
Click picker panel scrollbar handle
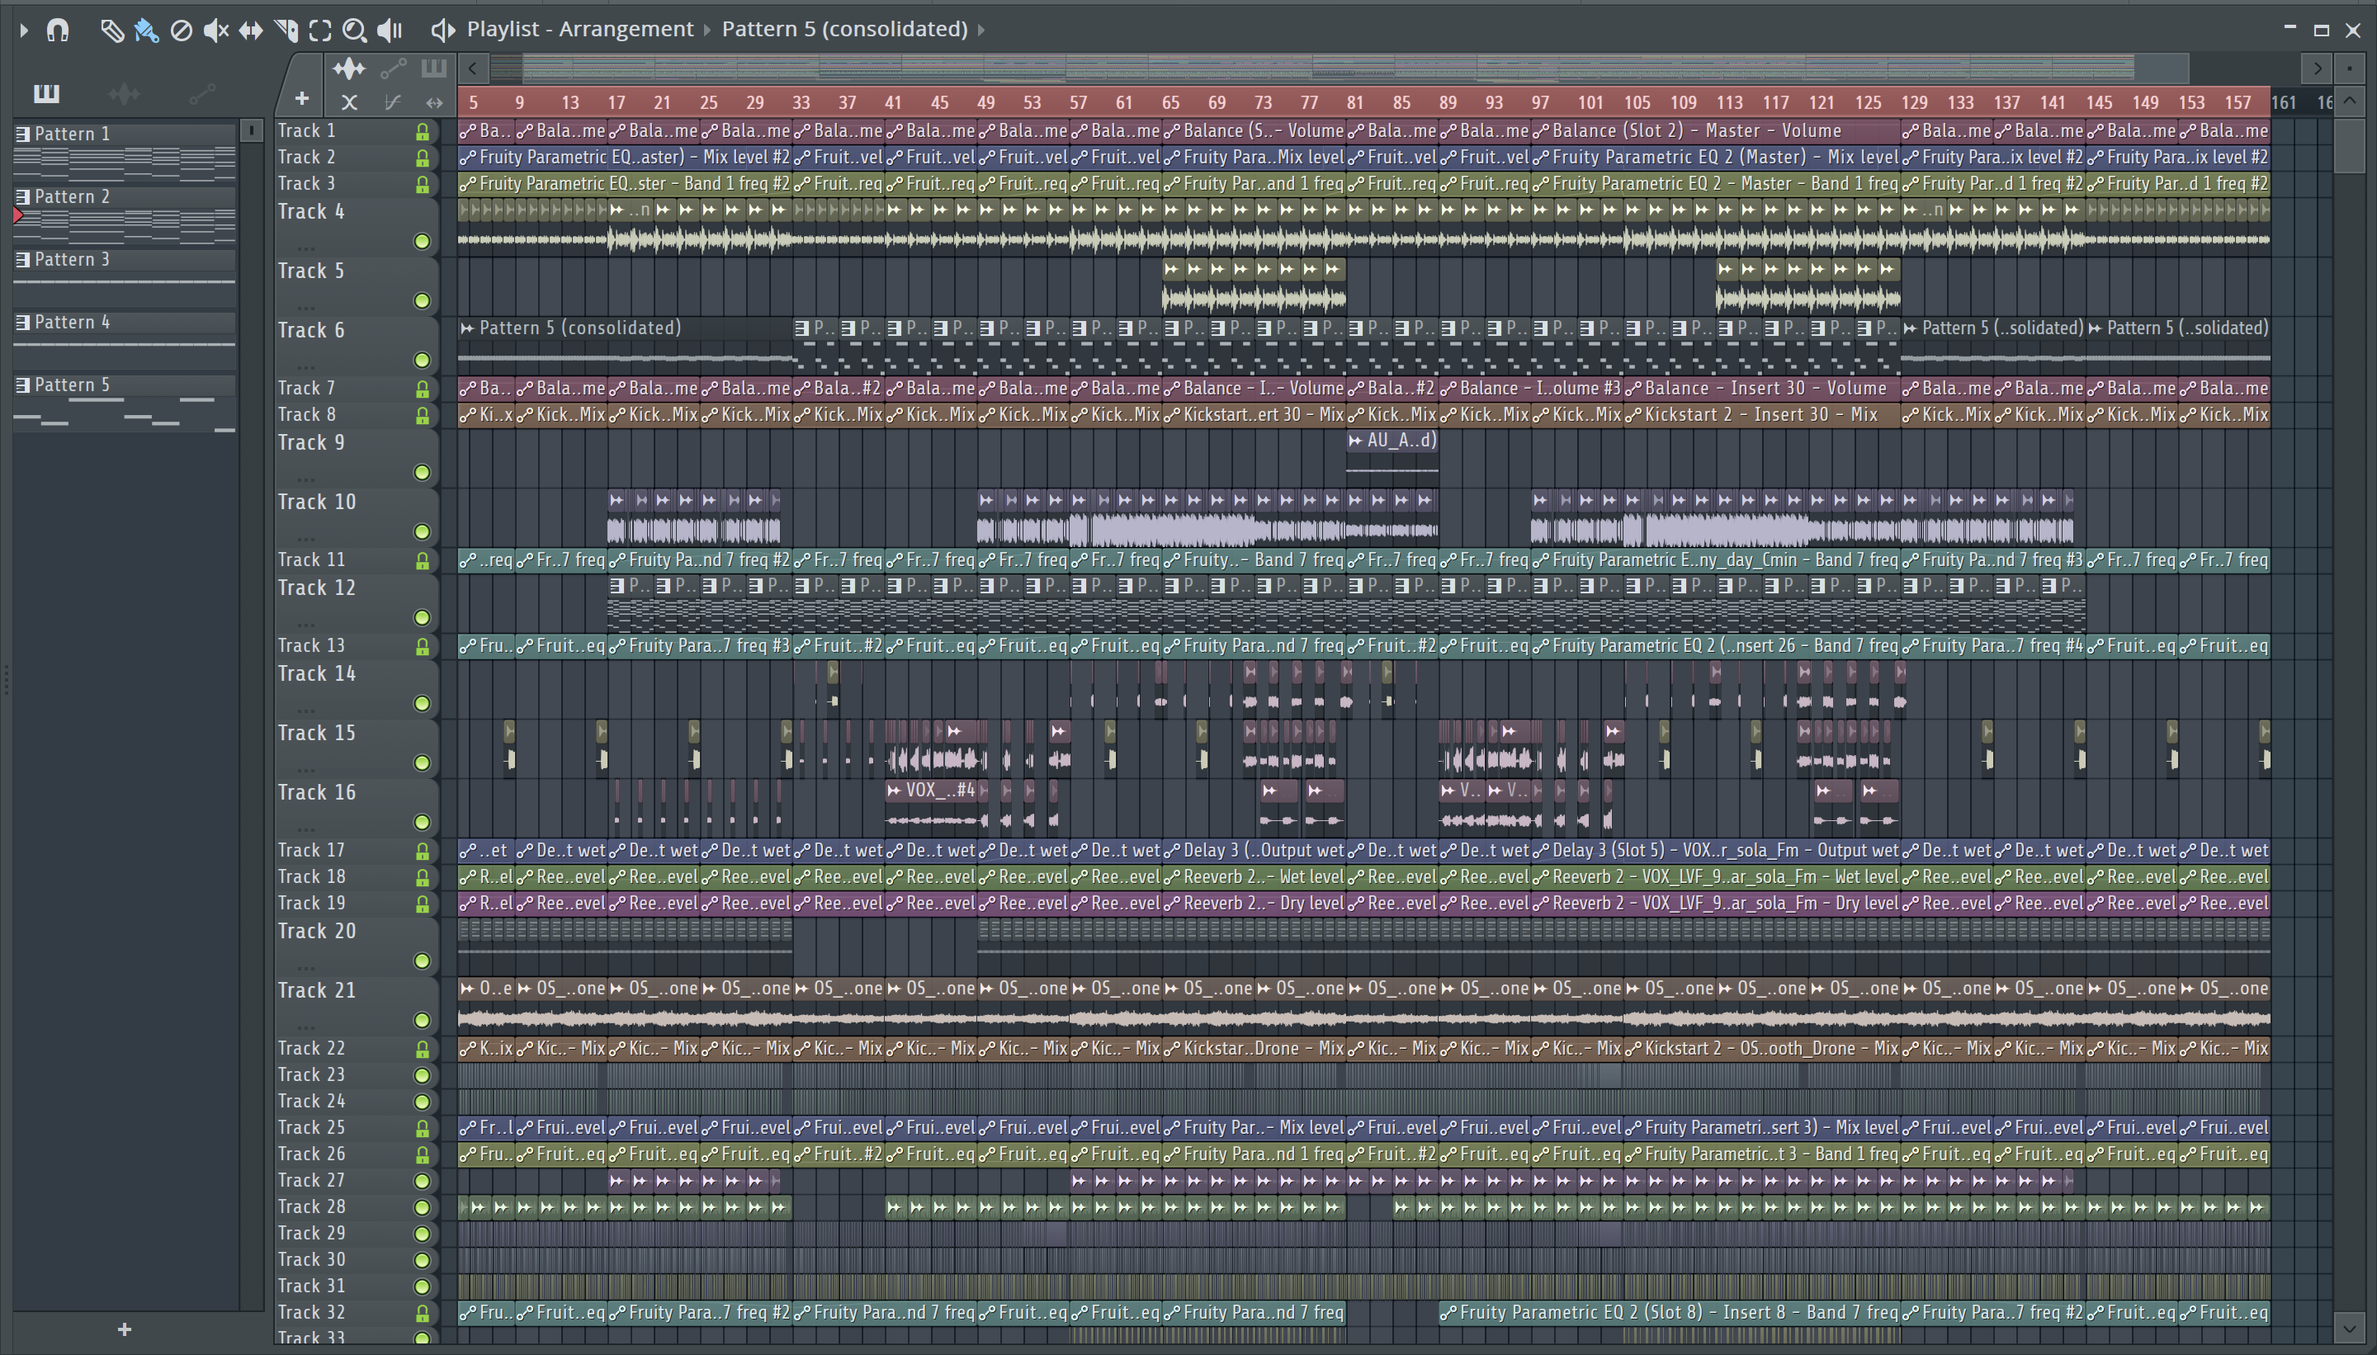point(251,130)
